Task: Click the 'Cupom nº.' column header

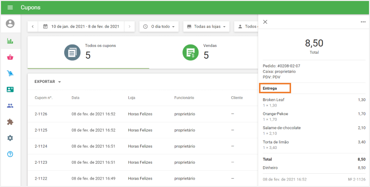Action: (43, 98)
